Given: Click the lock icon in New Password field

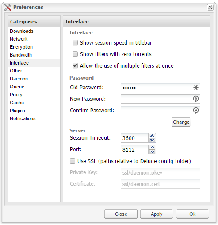Looking at the screenshot, I should pyautogui.click(x=196, y=99).
